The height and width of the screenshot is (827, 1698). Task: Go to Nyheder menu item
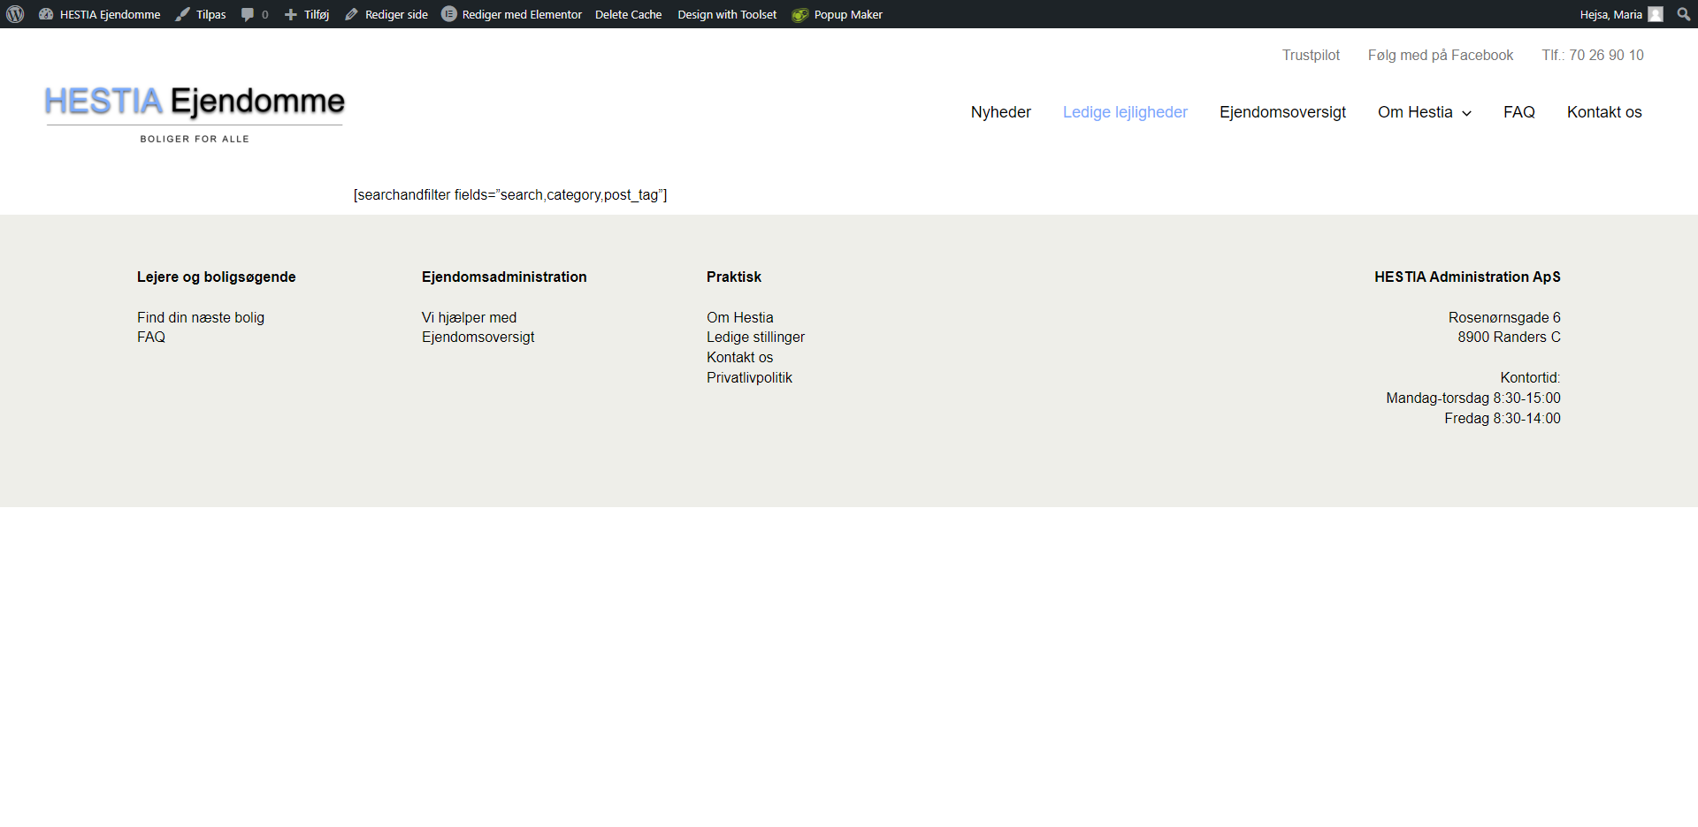[x=1000, y=112]
